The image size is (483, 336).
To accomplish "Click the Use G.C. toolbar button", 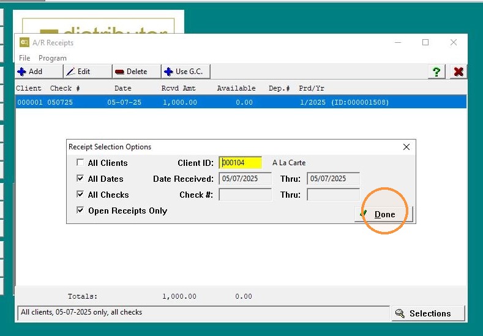I will point(186,72).
